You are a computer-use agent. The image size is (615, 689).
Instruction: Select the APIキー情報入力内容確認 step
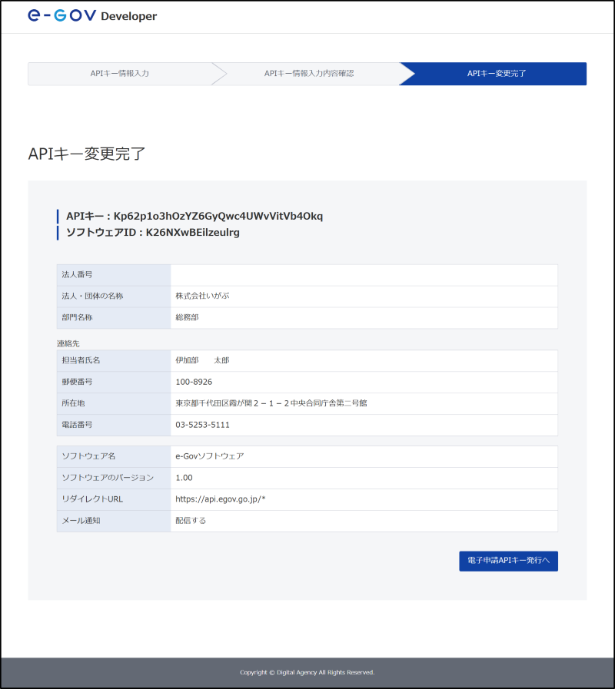pyautogui.click(x=309, y=74)
